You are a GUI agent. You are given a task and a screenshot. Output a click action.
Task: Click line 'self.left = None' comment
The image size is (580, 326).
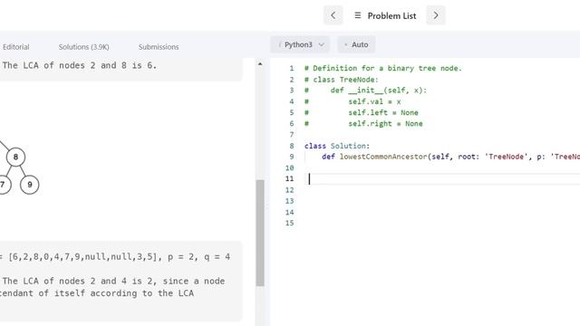click(382, 112)
